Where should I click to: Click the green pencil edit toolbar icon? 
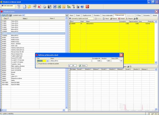(x=69, y=7)
